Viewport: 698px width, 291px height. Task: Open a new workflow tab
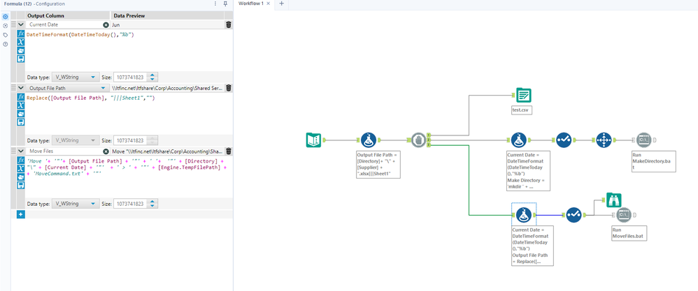pos(281,3)
